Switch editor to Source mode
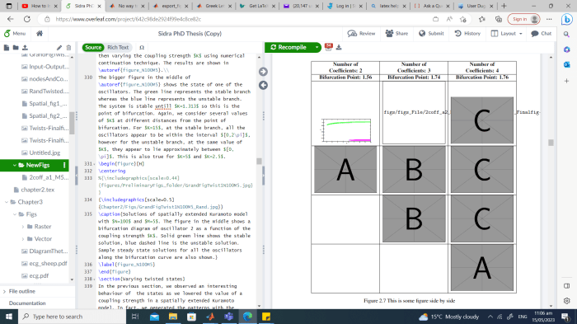Screen dimensions: 577x324 (x=93, y=47)
